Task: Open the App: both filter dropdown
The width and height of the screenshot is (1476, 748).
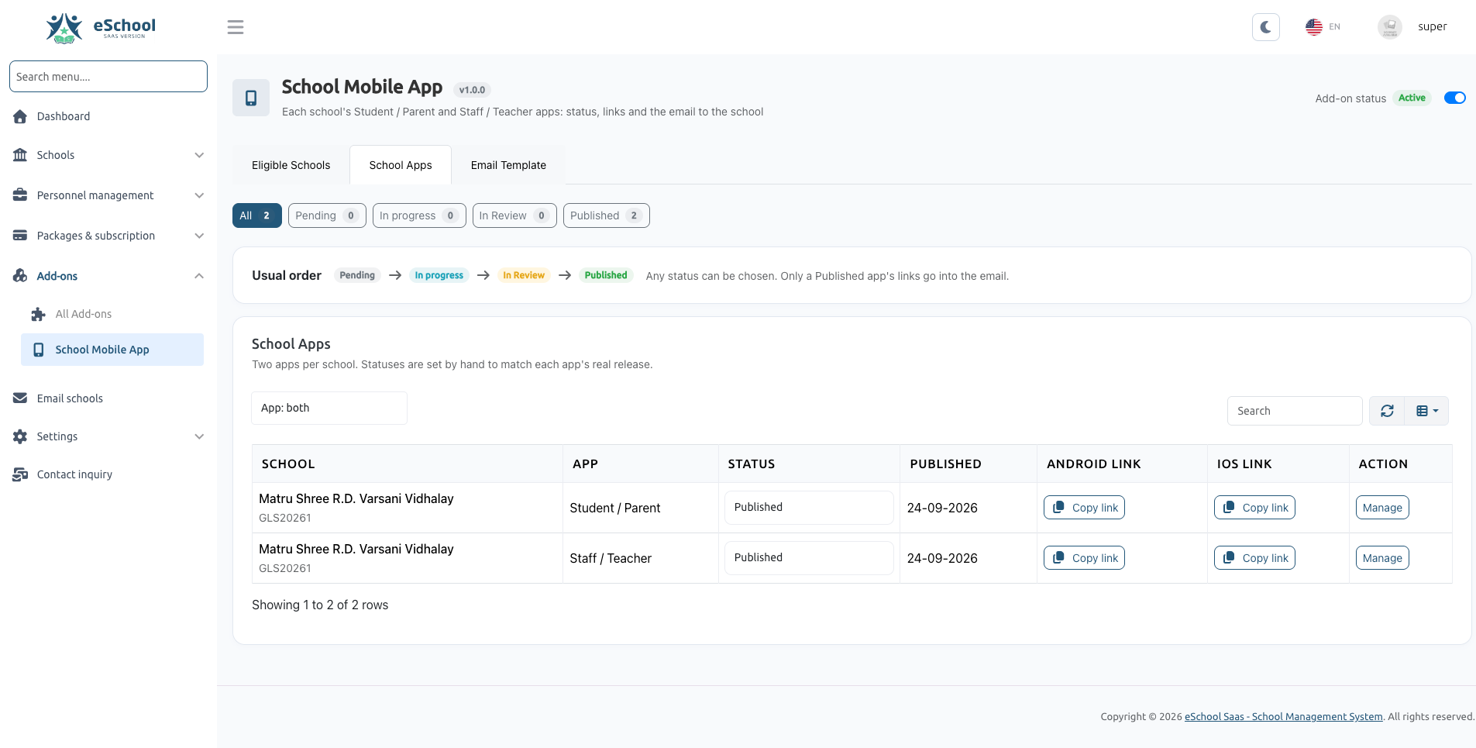Action: [329, 408]
